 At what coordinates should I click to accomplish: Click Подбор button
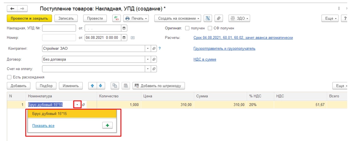(x=46, y=86)
